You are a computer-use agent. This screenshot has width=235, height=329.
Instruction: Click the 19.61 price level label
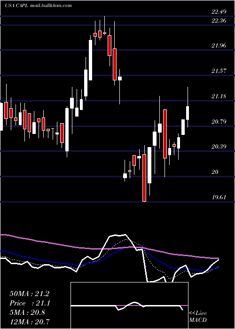(x=219, y=197)
